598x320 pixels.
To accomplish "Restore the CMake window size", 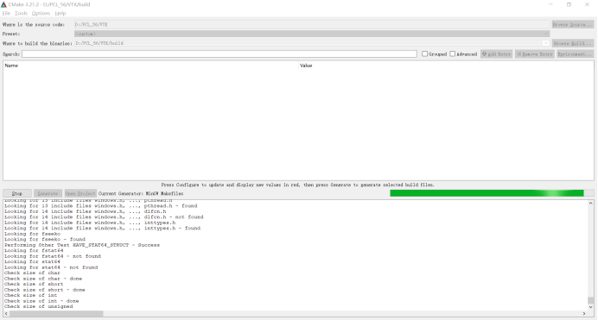I will coord(569,4).
